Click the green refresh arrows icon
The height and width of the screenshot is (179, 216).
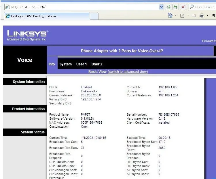(175, 7)
